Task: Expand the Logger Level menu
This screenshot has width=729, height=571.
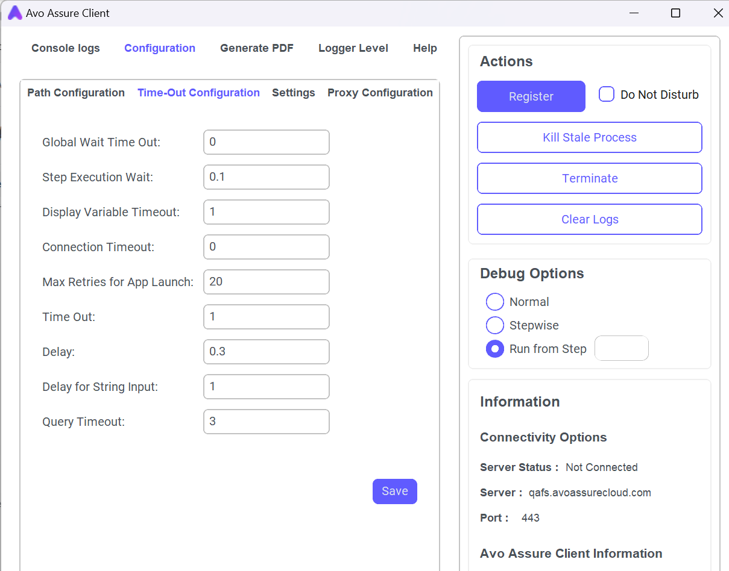Action: click(x=353, y=48)
